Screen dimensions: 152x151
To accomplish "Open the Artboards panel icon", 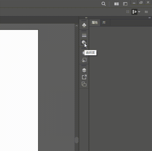I will [x=84, y=84].
